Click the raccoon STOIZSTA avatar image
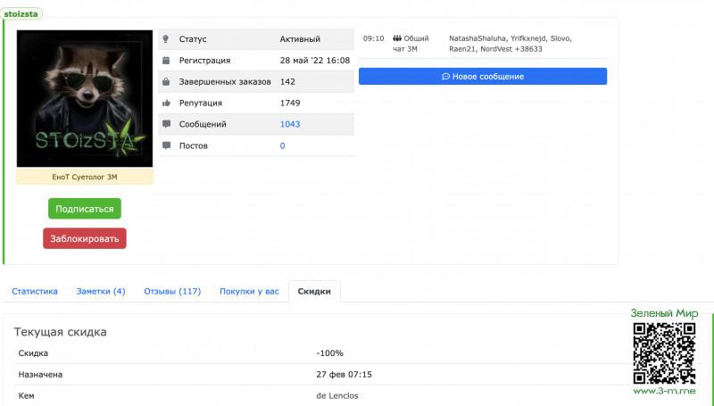Screen dimensions: 714x406 (x=85, y=98)
